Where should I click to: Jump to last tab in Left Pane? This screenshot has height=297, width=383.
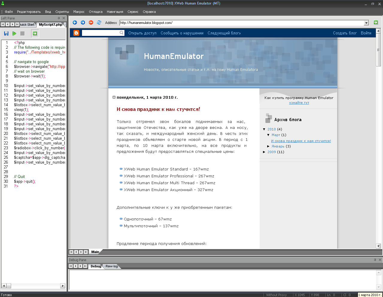pyautogui.click(x=17, y=25)
